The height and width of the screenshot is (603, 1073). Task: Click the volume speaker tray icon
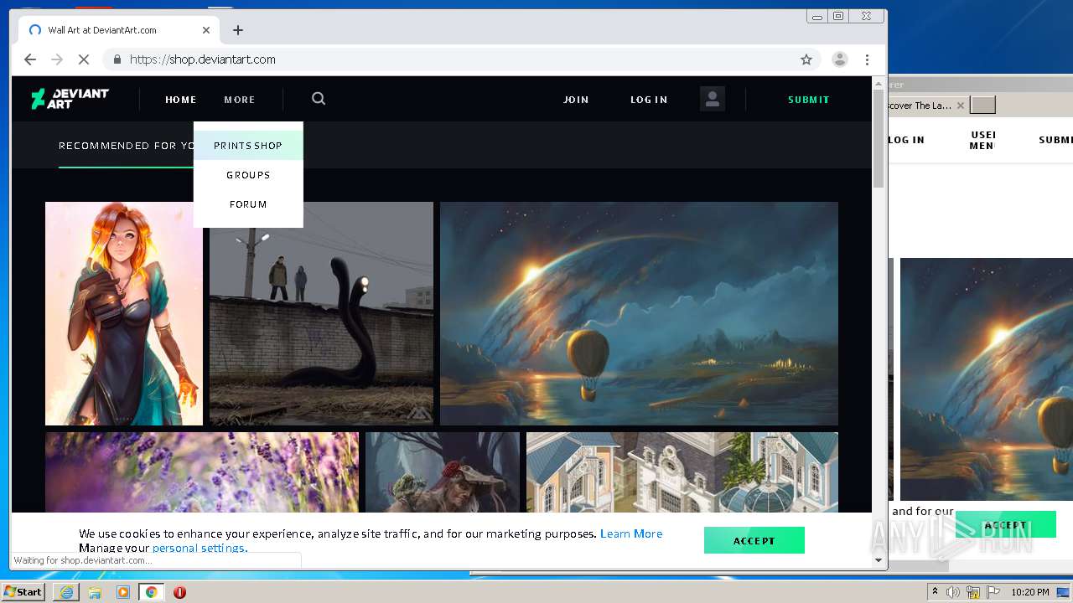(953, 592)
